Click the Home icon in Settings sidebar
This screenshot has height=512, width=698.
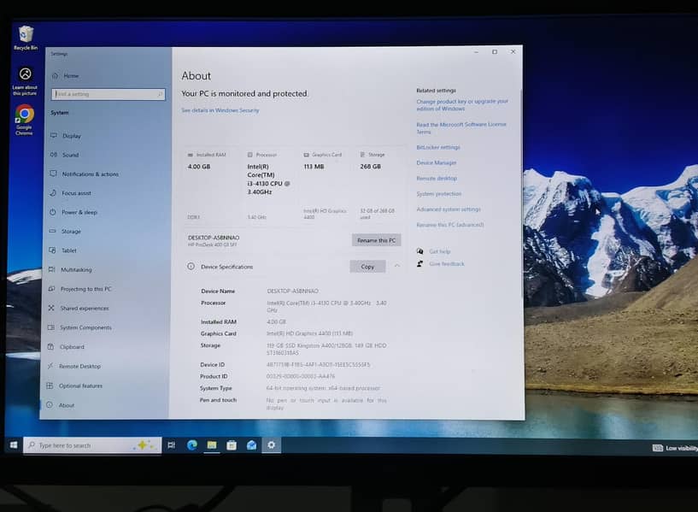pos(56,76)
